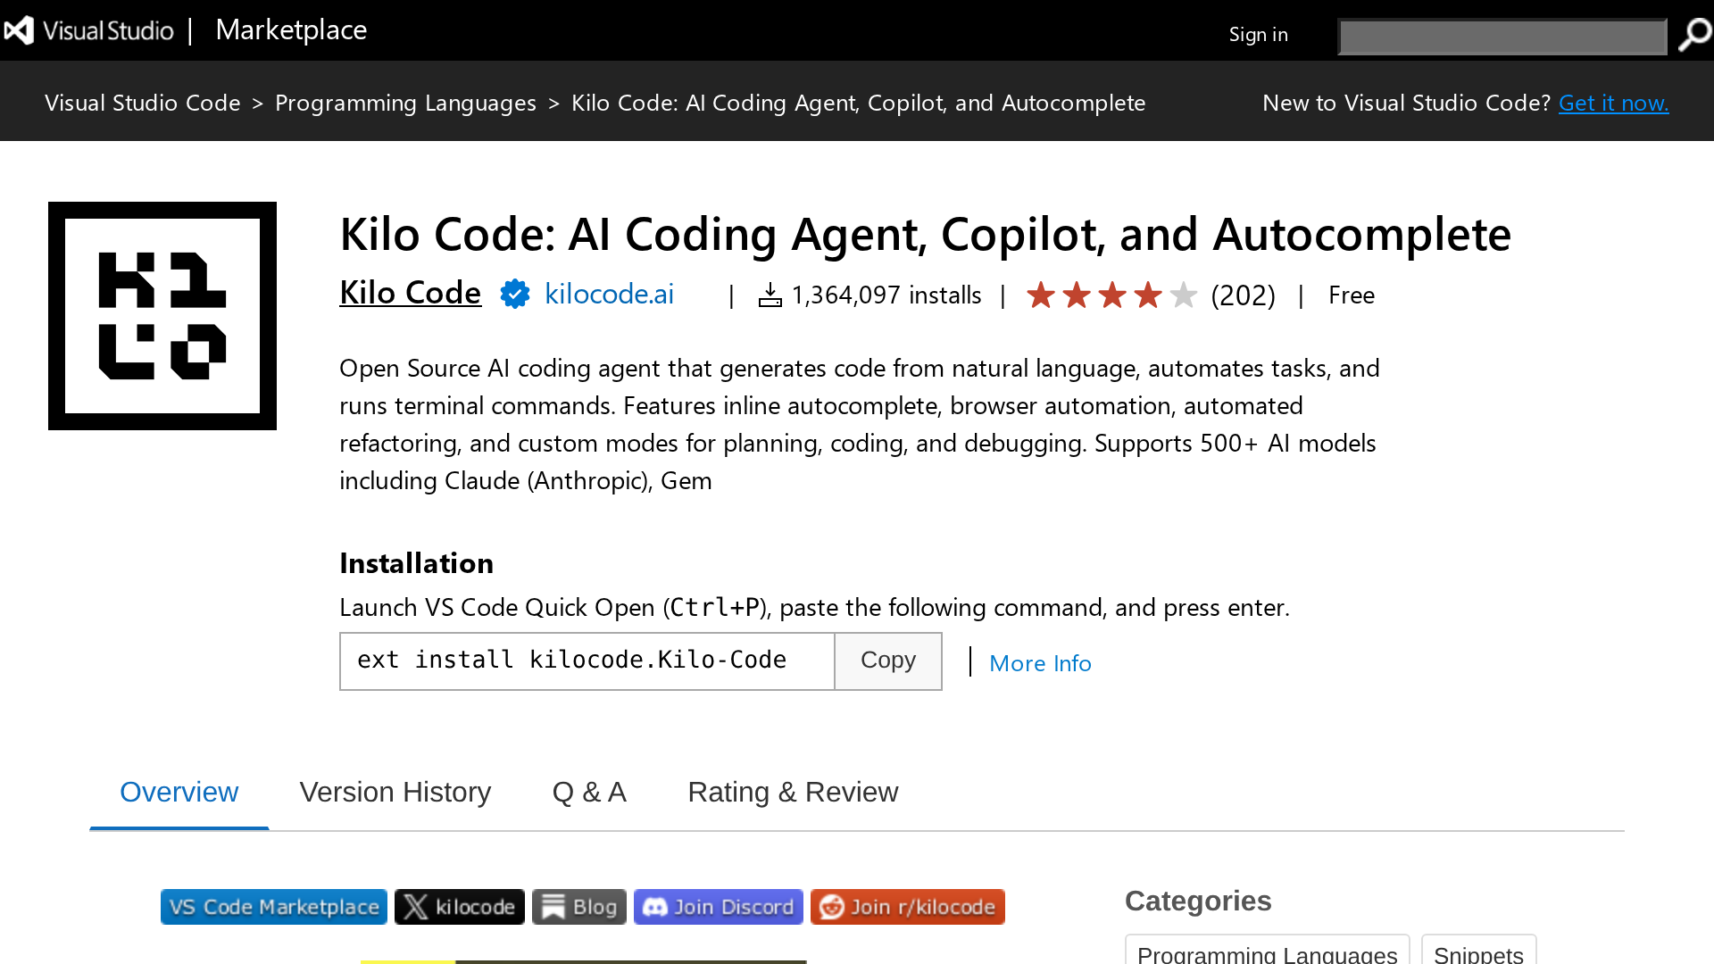Focus the Marketplace search field

point(1502,37)
